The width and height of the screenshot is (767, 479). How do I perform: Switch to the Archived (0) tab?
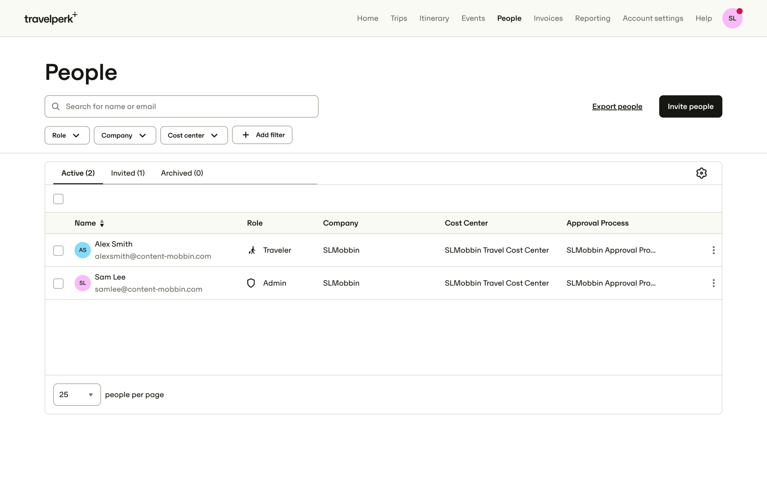pos(182,173)
